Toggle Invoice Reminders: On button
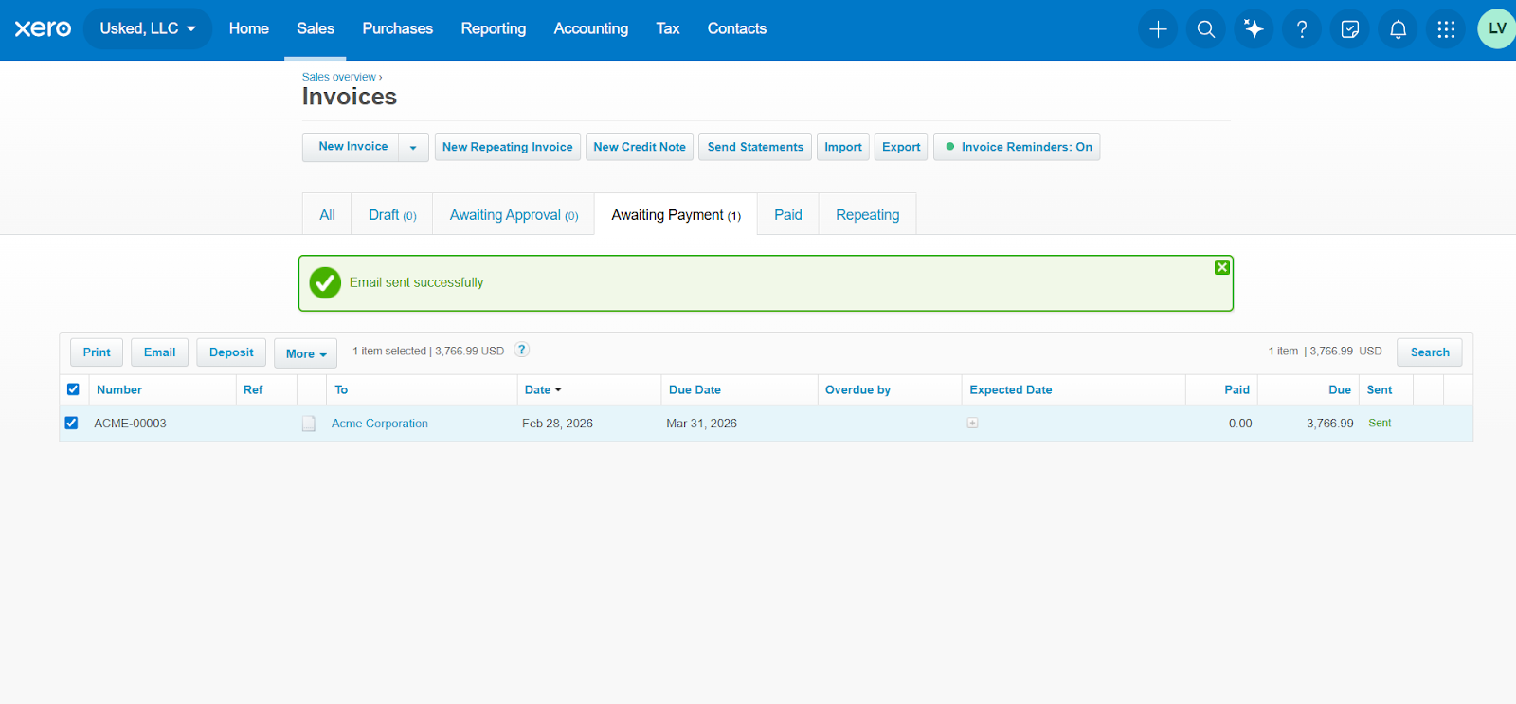 point(1017,147)
